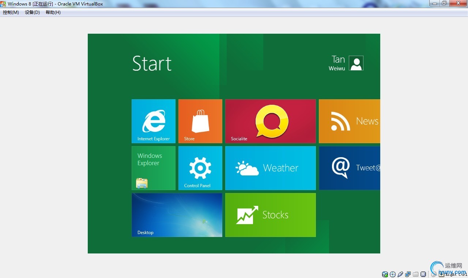Open the Control Panel tile
This screenshot has width=468, height=278.
[200, 168]
